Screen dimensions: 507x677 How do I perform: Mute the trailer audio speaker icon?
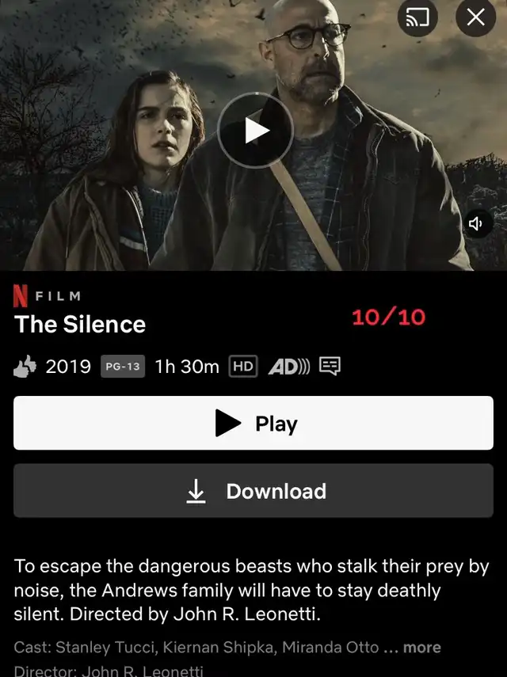[x=476, y=223]
